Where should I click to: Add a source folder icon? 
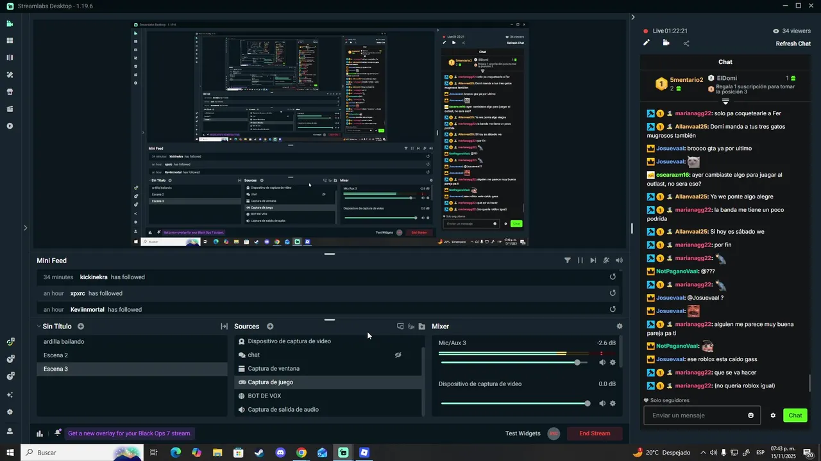[422, 327]
